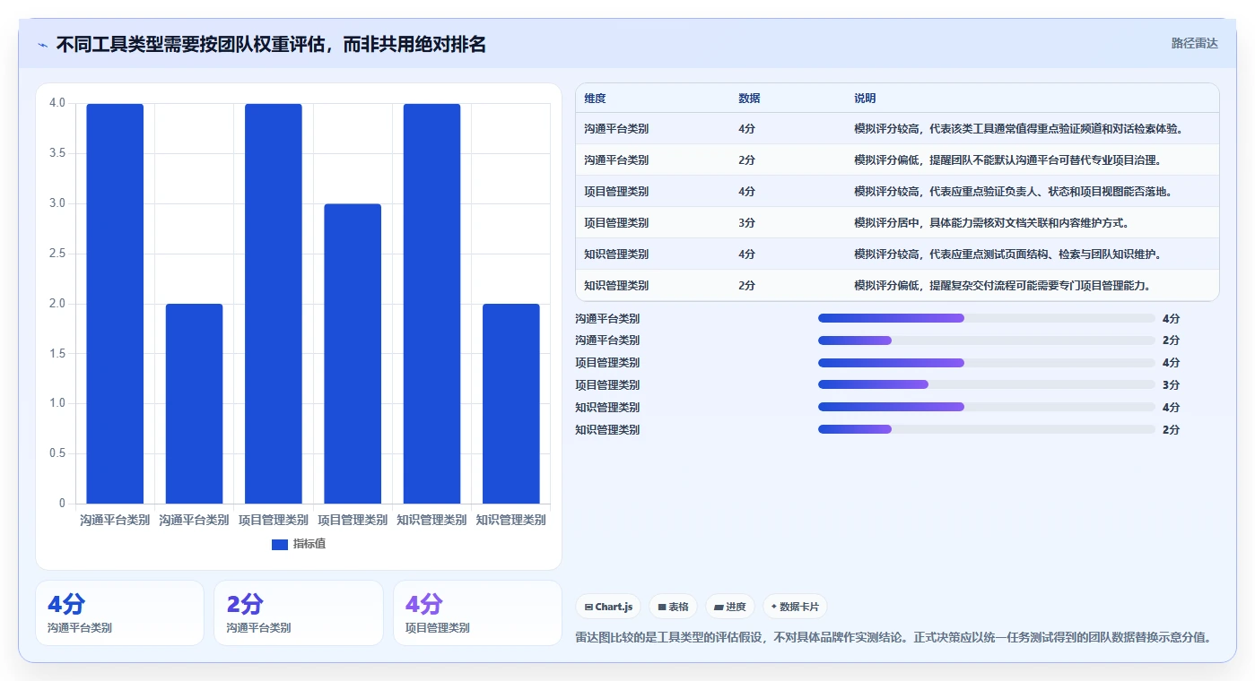Click the 沟通平台类别 progress bar showing 4分

click(x=987, y=318)
